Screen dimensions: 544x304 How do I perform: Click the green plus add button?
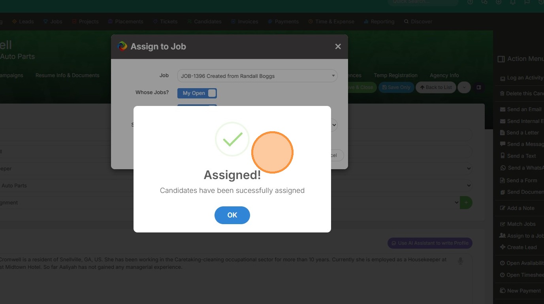pyautogui.click(x=466, y=202)
